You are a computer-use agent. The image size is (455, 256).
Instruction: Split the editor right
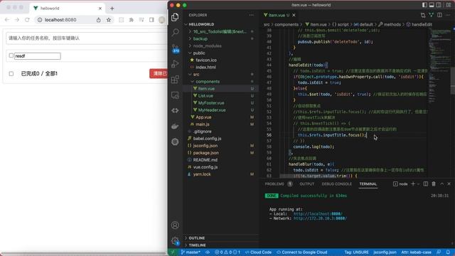click(x=440, y=15)
